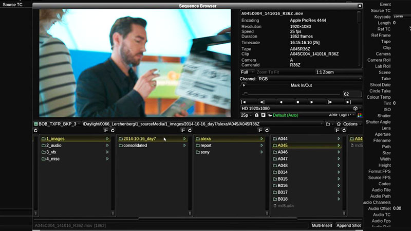
Task: Refresh the first folder column
Action: point(36,131)
